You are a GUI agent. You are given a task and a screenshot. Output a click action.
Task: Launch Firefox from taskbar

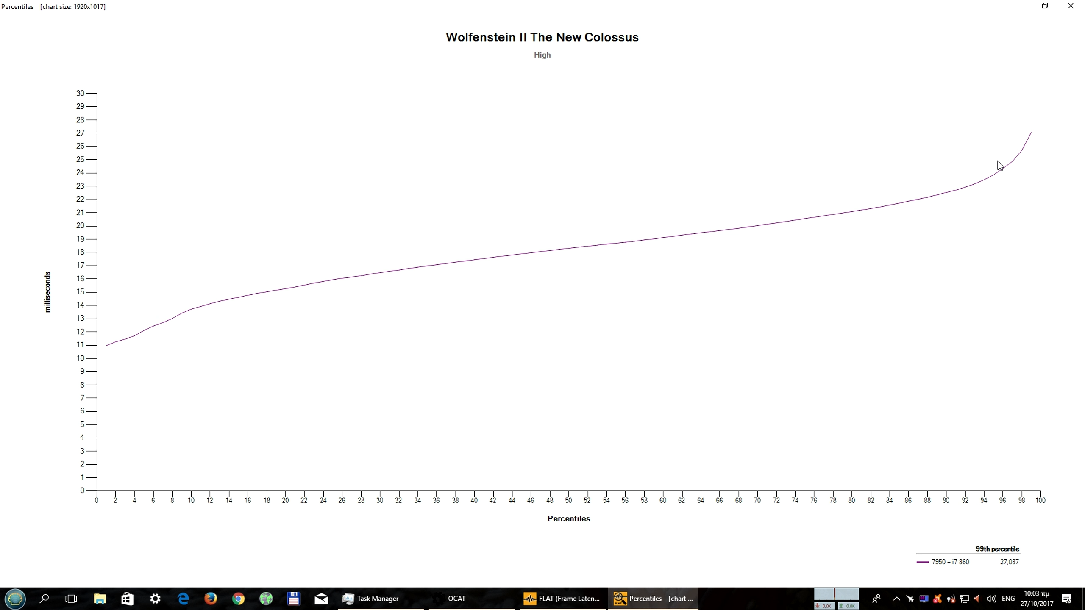(211, 599)
